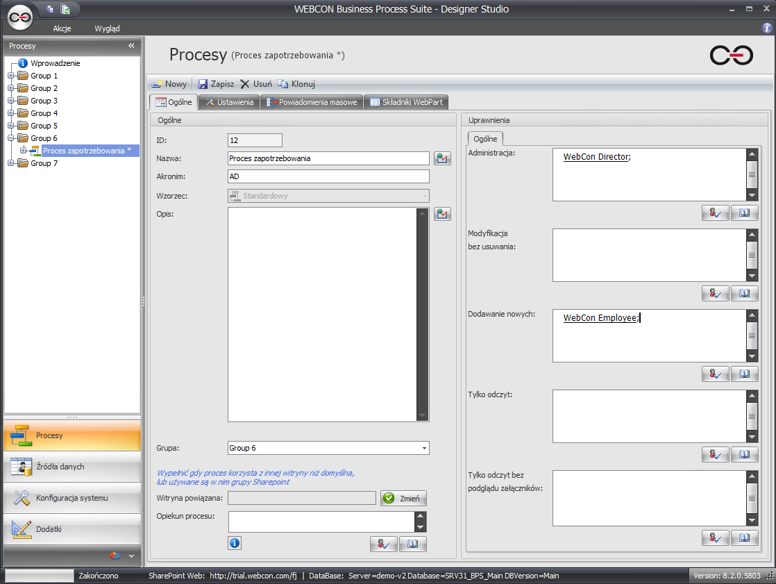Click the WebCon Employee entry in Dodawanie nowych
The image size is (776, 584).
pyautogui.click(x=600, y=318)
